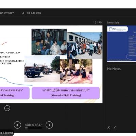Click the train station crowd photo
136x136 pixels.
[85, 46]
